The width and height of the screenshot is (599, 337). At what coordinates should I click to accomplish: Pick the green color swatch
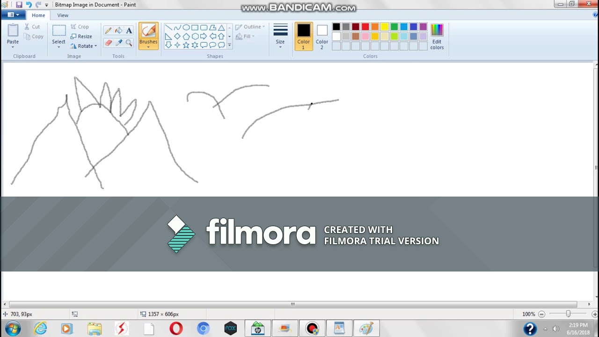click(394, 27)
